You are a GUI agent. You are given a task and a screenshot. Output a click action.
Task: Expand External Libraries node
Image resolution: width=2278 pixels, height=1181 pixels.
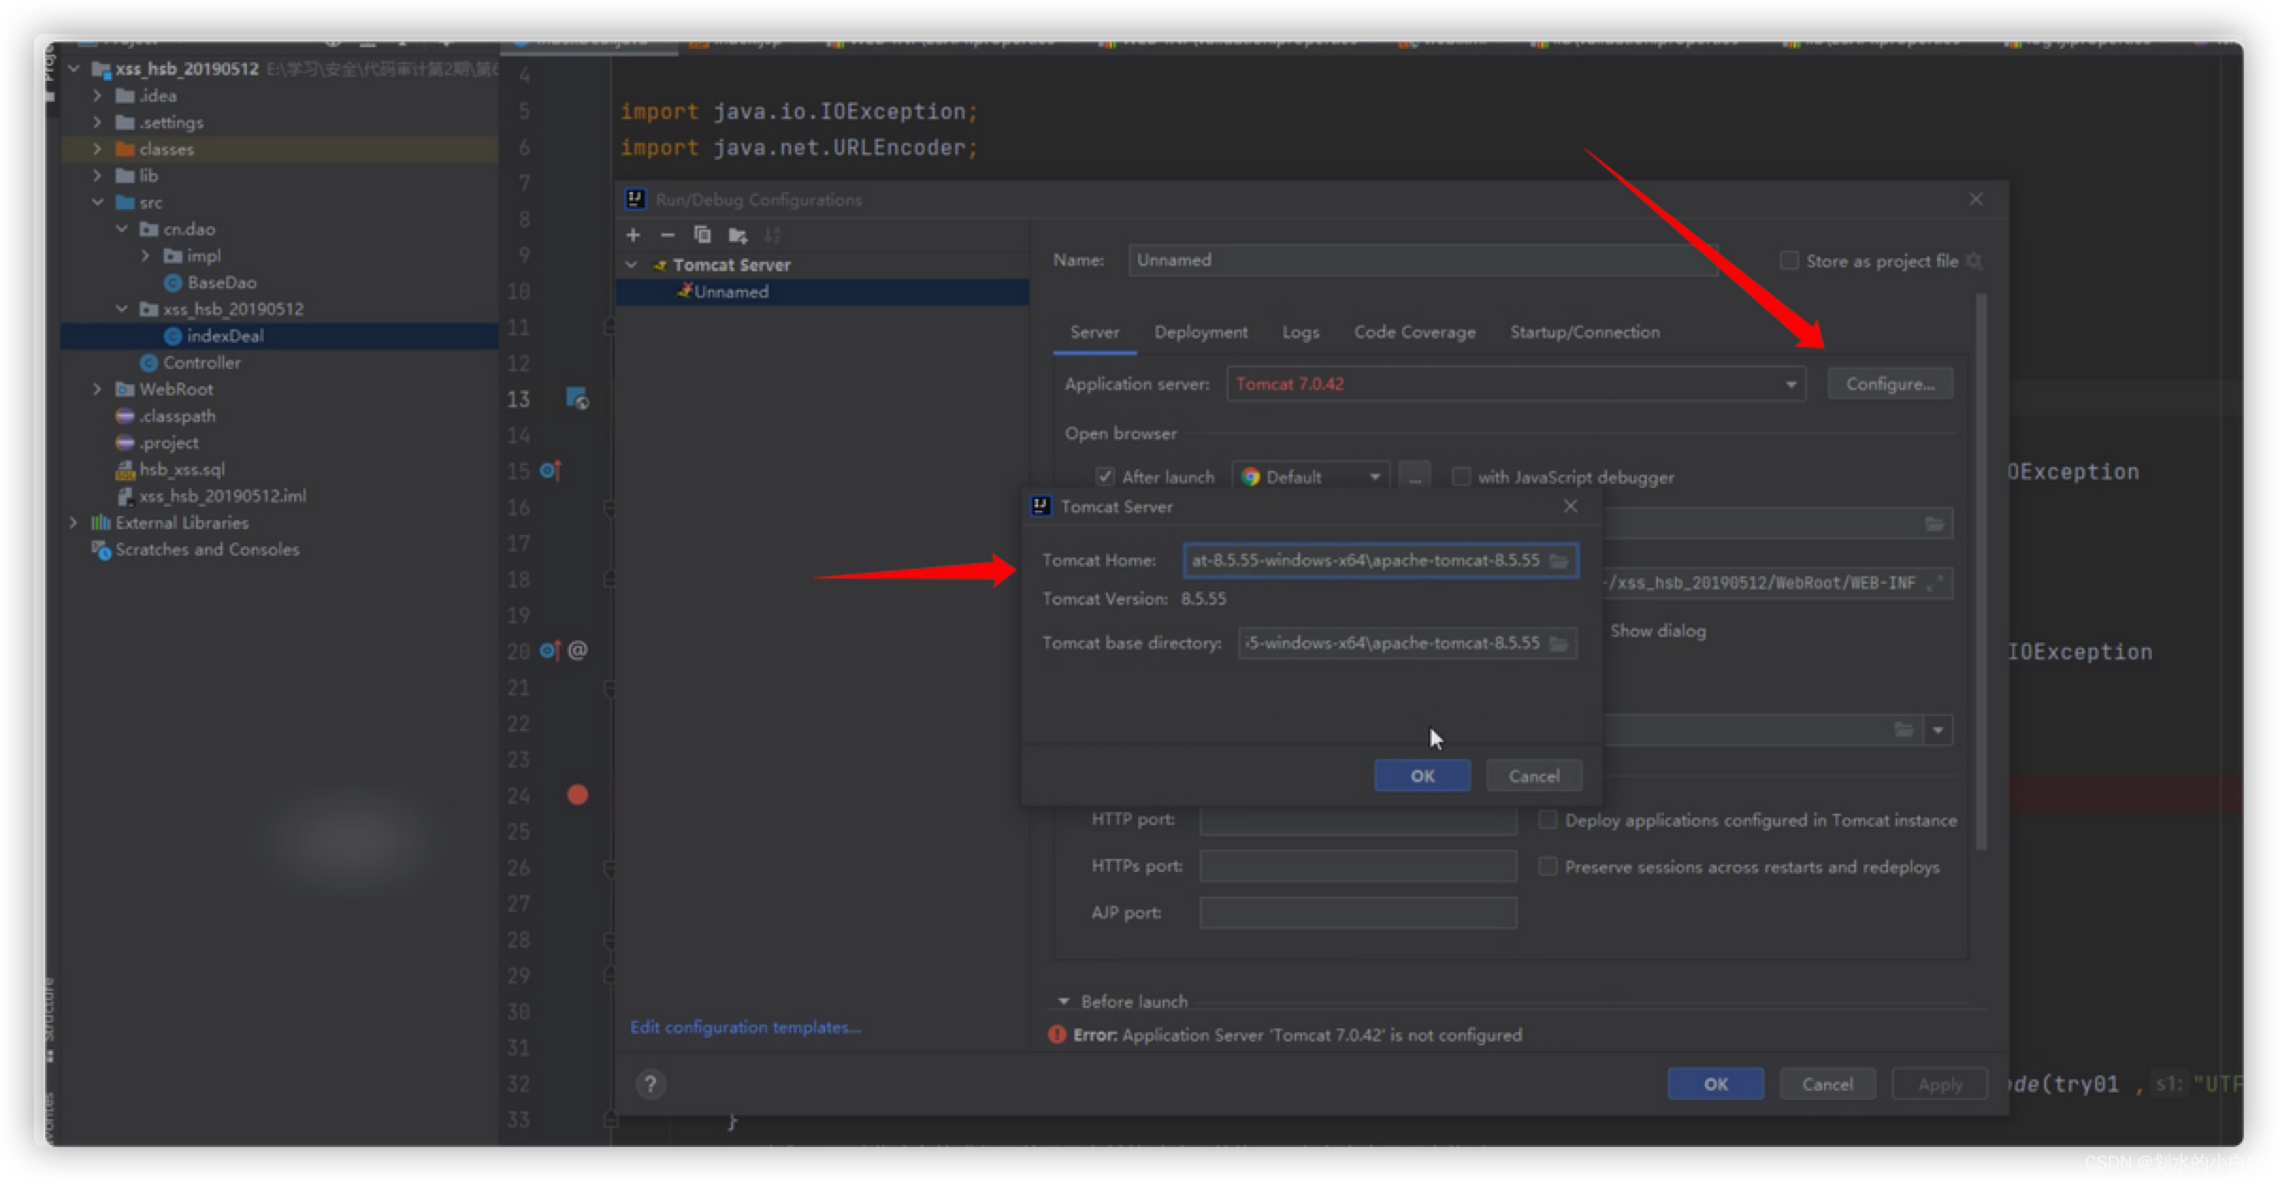[x=73, y=523]
